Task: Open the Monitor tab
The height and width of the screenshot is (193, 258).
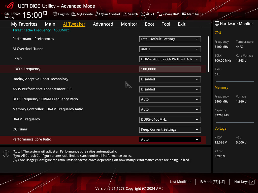Action: [129, 24]
